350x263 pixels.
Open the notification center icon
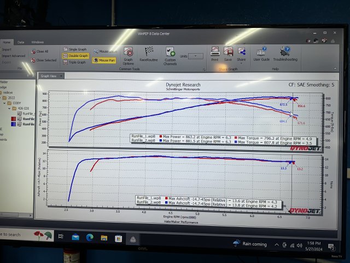pyautogui.click(x=331, y=247)
